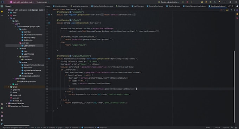
Task: Click the editor vertical scrollbar thumb
Action: pos(234,86)
